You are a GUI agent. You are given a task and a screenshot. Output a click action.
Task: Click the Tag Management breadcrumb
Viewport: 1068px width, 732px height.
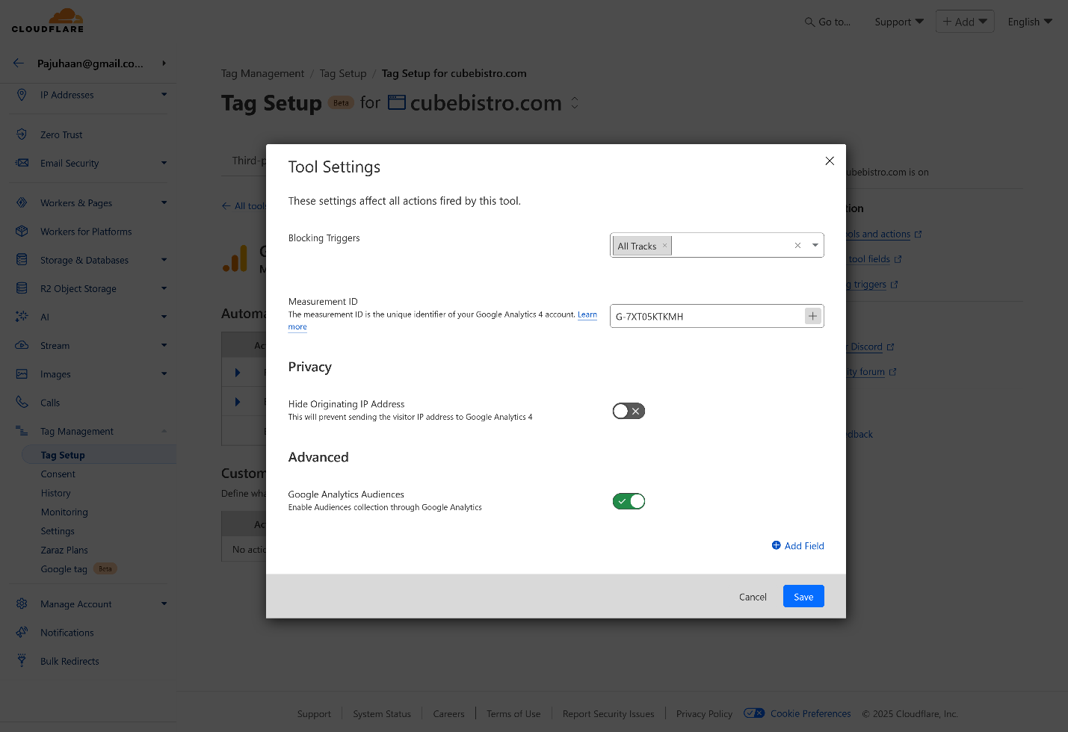(262, 73)
